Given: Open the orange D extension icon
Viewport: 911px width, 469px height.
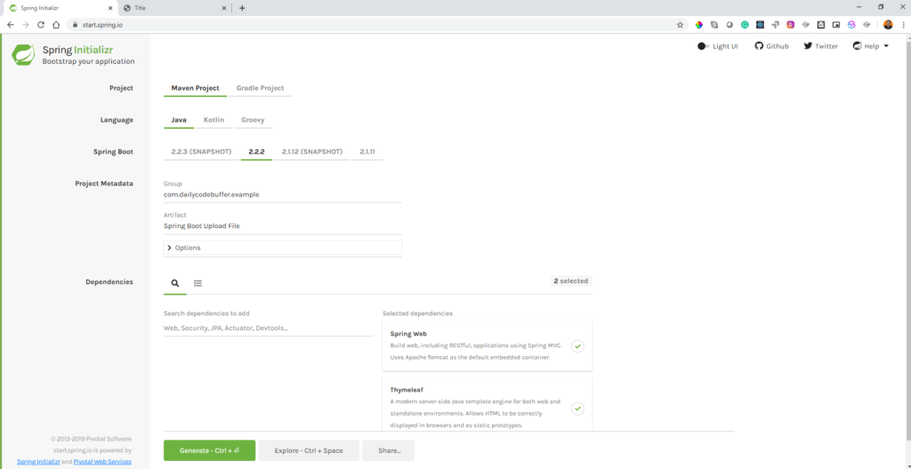Looking at the screenshot, I should tap(791, 25).
